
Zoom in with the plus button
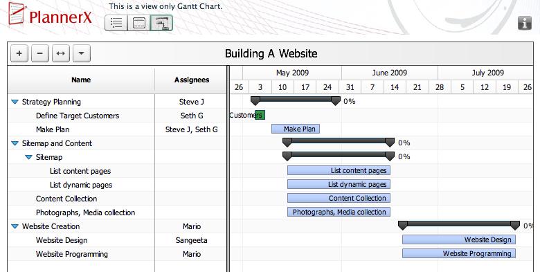19,53
